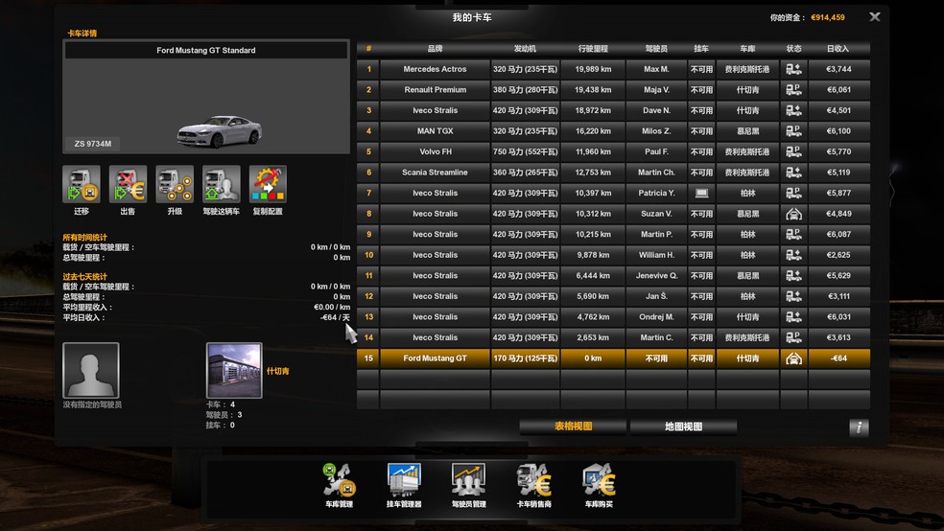Open the truck upgrade (升级) icon
Screen dimensions: 944x531
(x=175, y=184)
